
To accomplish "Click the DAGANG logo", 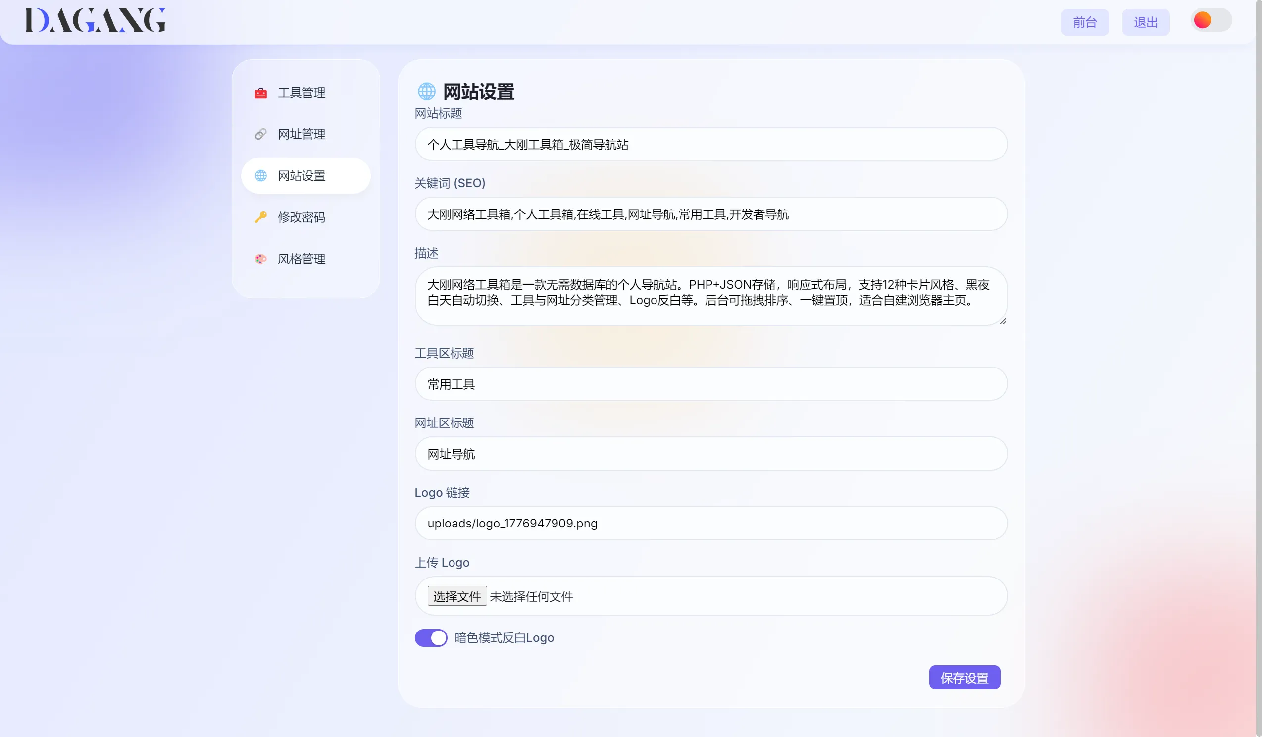I will pos(96,20).
